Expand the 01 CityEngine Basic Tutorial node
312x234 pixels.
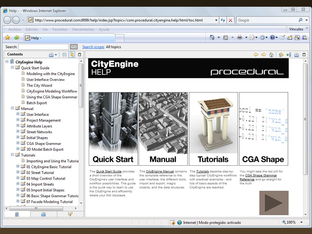pos(18,166)
